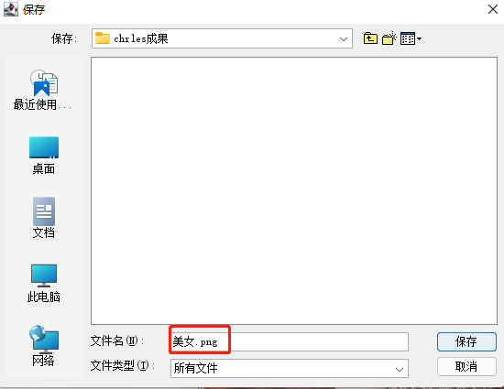Click the empty file list area

(294, 190)
